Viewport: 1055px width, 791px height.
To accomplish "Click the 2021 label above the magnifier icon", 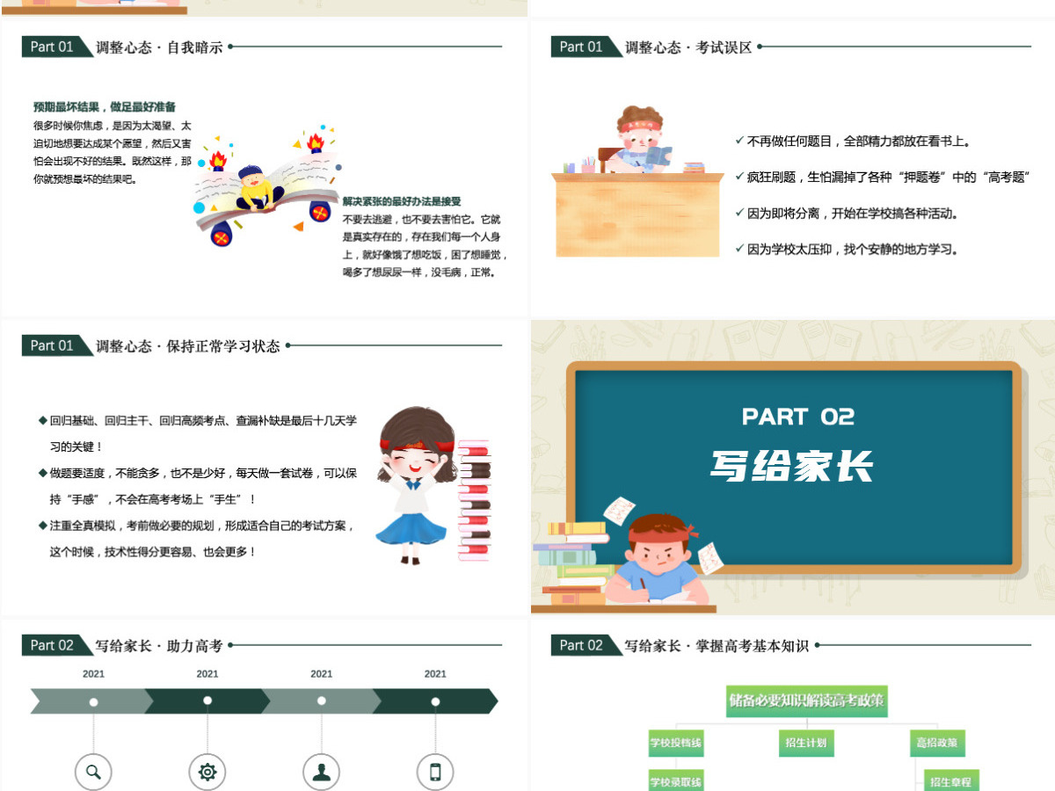I will [x=93, y=674].
